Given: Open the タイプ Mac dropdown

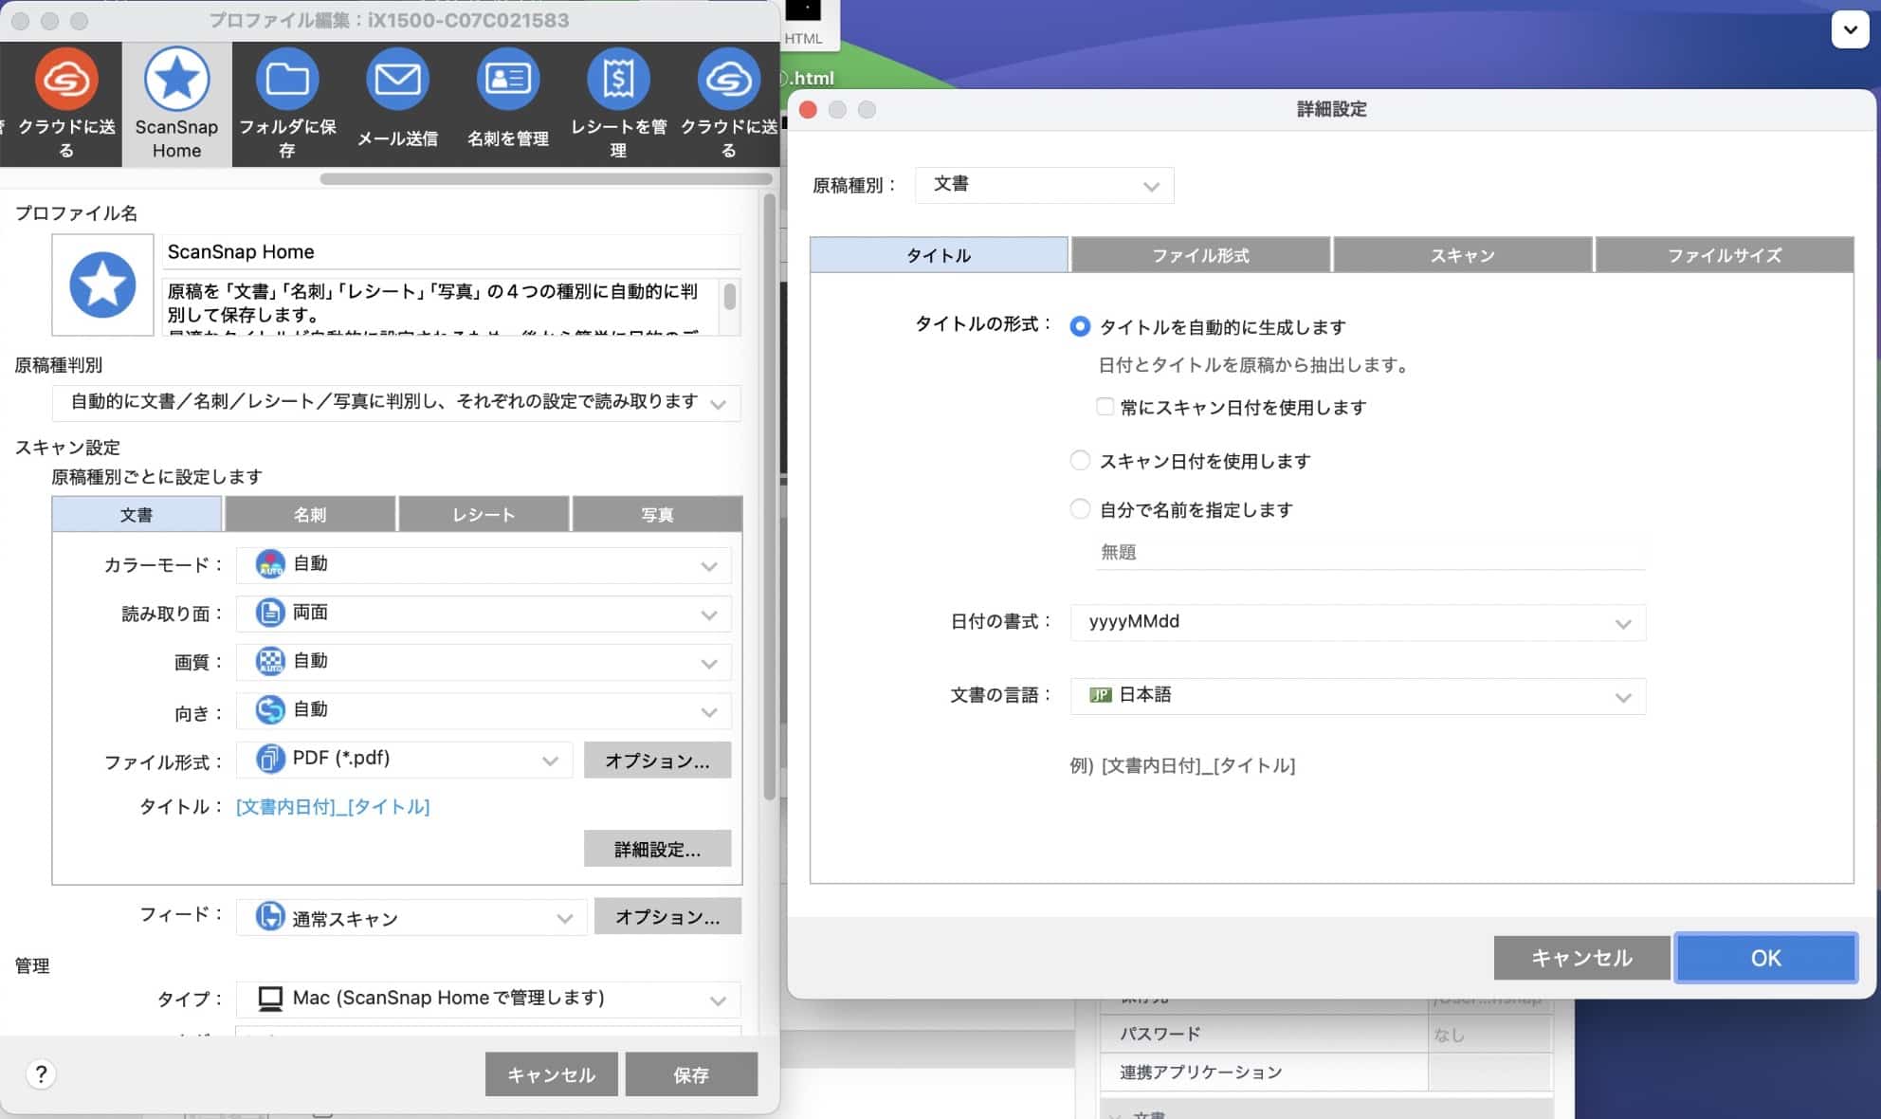Looking at the screenshot, I should 488,999.
